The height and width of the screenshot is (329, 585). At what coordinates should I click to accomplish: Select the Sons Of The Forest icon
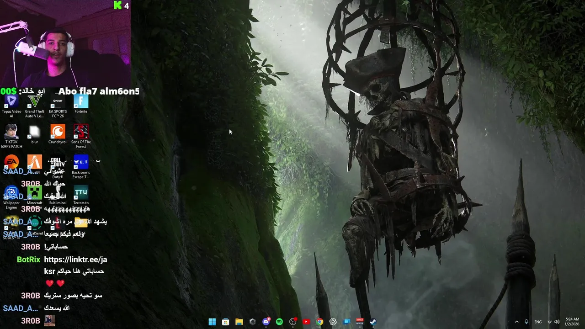pos(81,136)
